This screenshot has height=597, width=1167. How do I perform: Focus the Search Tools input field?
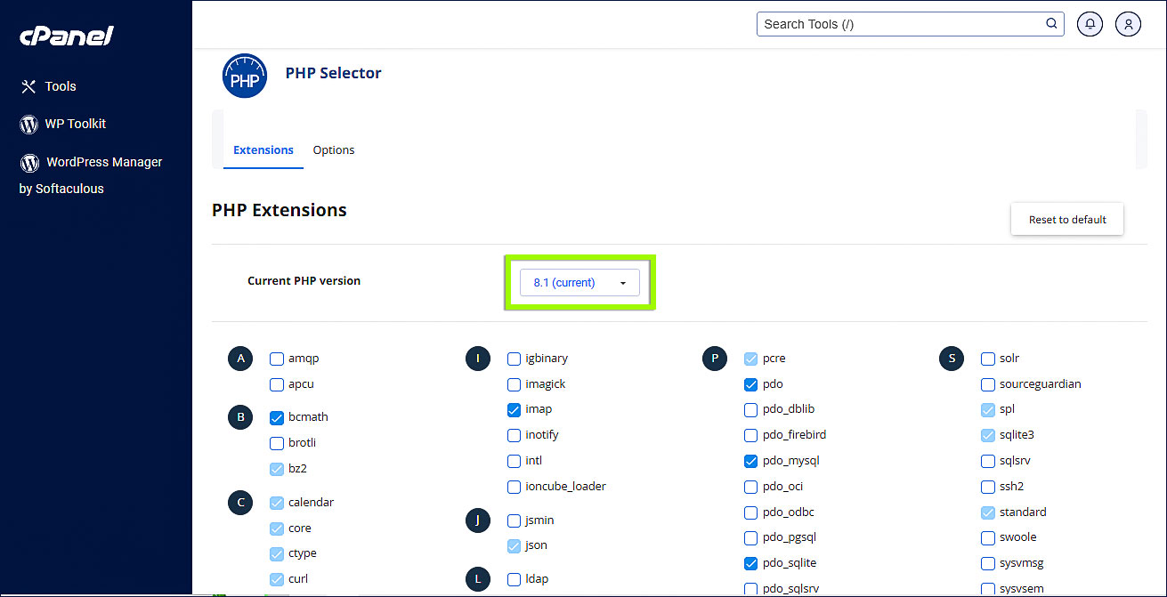tap(899, 24)
